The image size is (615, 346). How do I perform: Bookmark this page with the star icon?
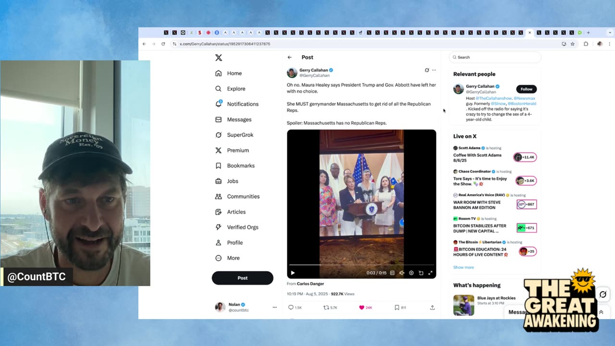point(572,44)
